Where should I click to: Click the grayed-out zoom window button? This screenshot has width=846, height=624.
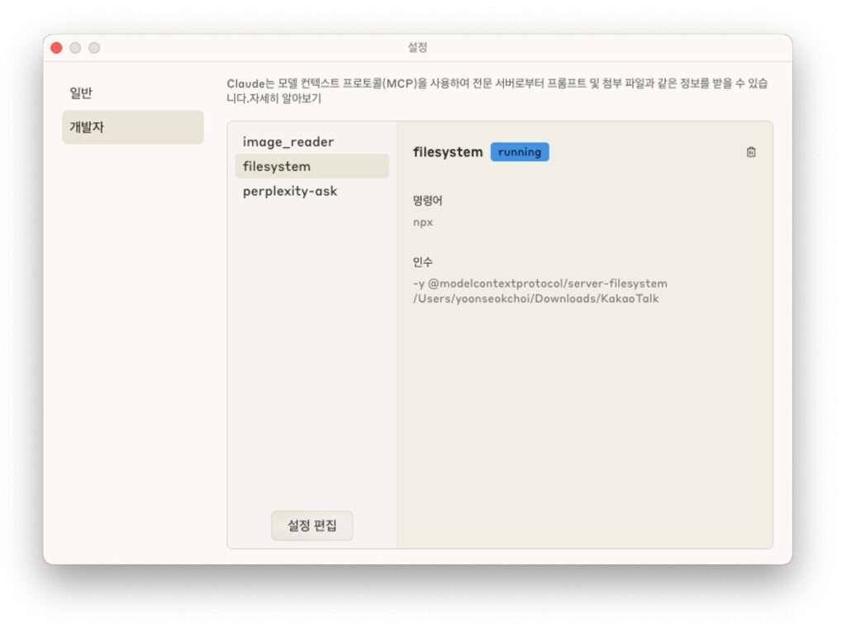(94, 48)
